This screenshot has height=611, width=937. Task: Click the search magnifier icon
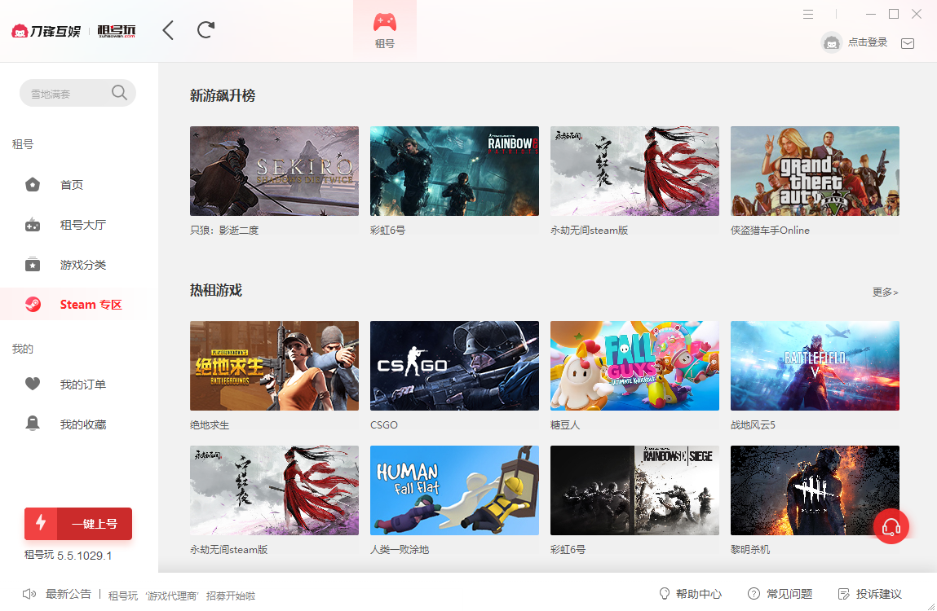[120, 93]
